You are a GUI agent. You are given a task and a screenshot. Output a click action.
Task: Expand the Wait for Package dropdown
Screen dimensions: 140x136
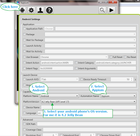(x=90, y=40)
